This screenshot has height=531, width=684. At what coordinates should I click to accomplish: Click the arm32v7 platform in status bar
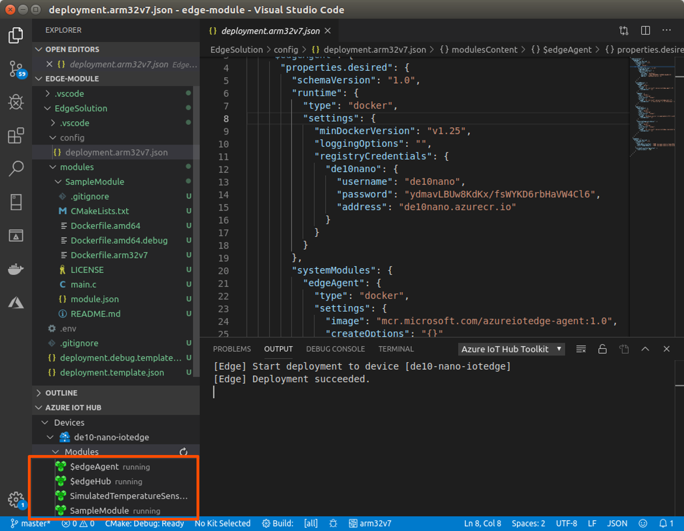pos(370,523)
